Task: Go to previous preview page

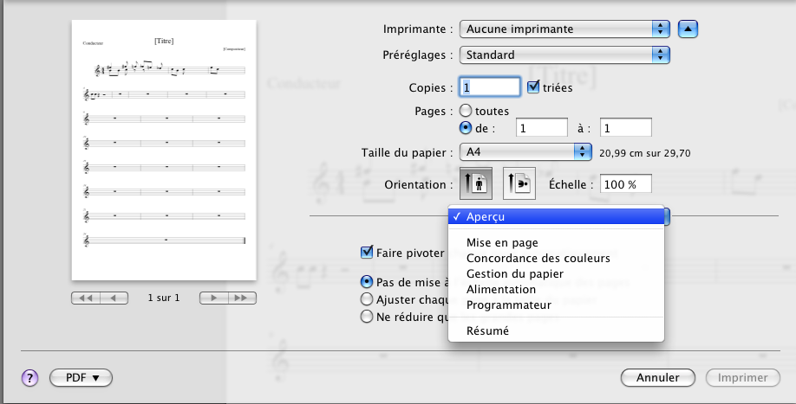Action: (114, 298)
